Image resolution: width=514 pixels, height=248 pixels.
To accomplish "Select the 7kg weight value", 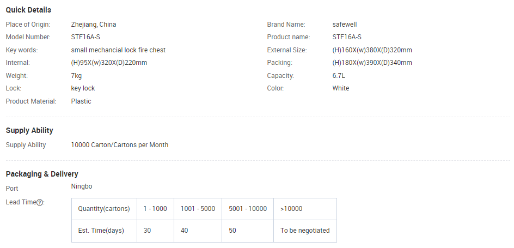I will click(x=76, y=75).
